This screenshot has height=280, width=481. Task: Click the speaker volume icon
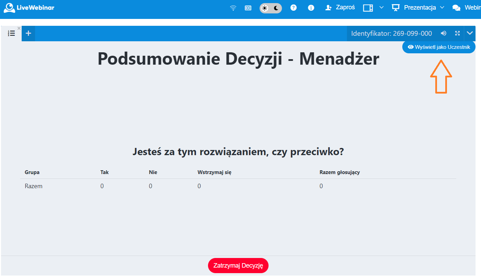click(444, 33)
